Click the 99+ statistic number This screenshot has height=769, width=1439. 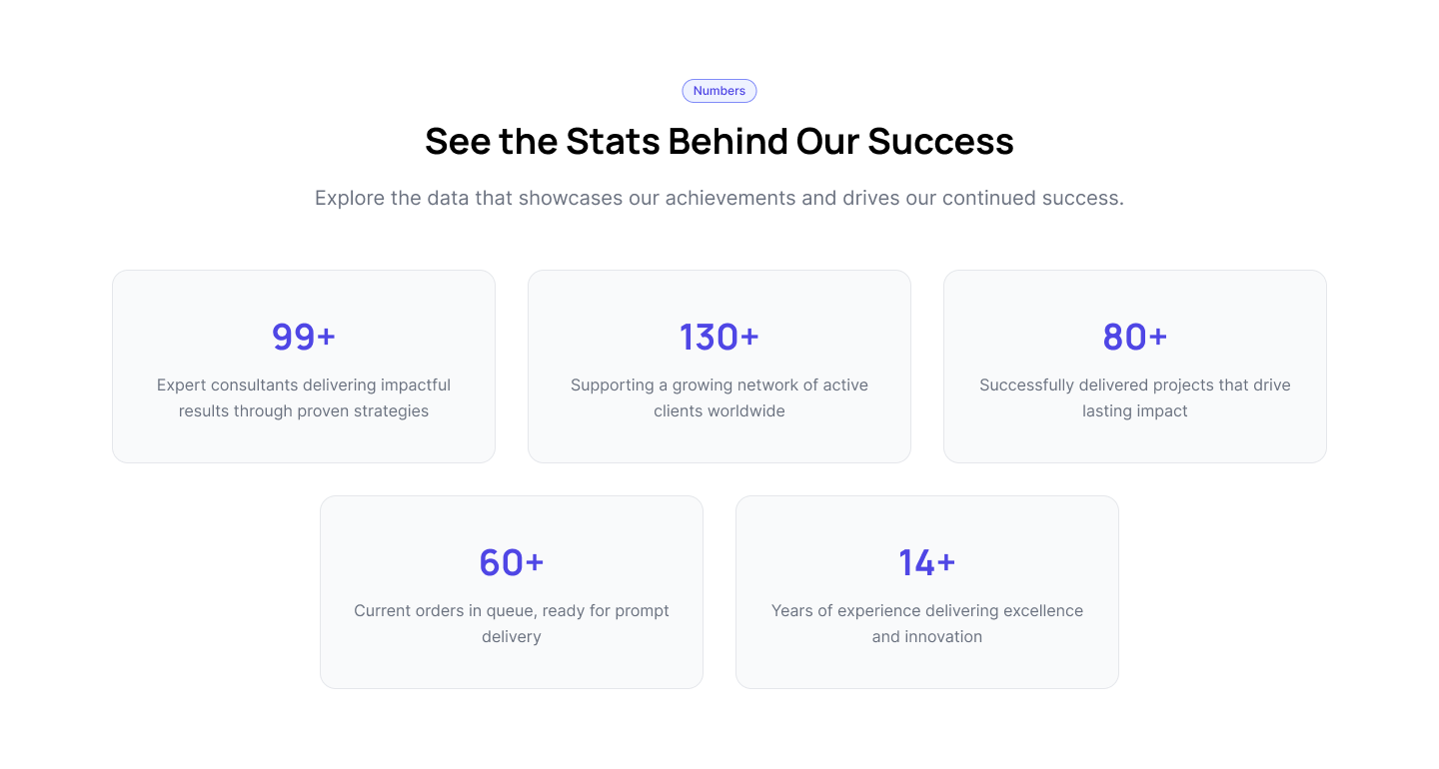tap(304, 338)
